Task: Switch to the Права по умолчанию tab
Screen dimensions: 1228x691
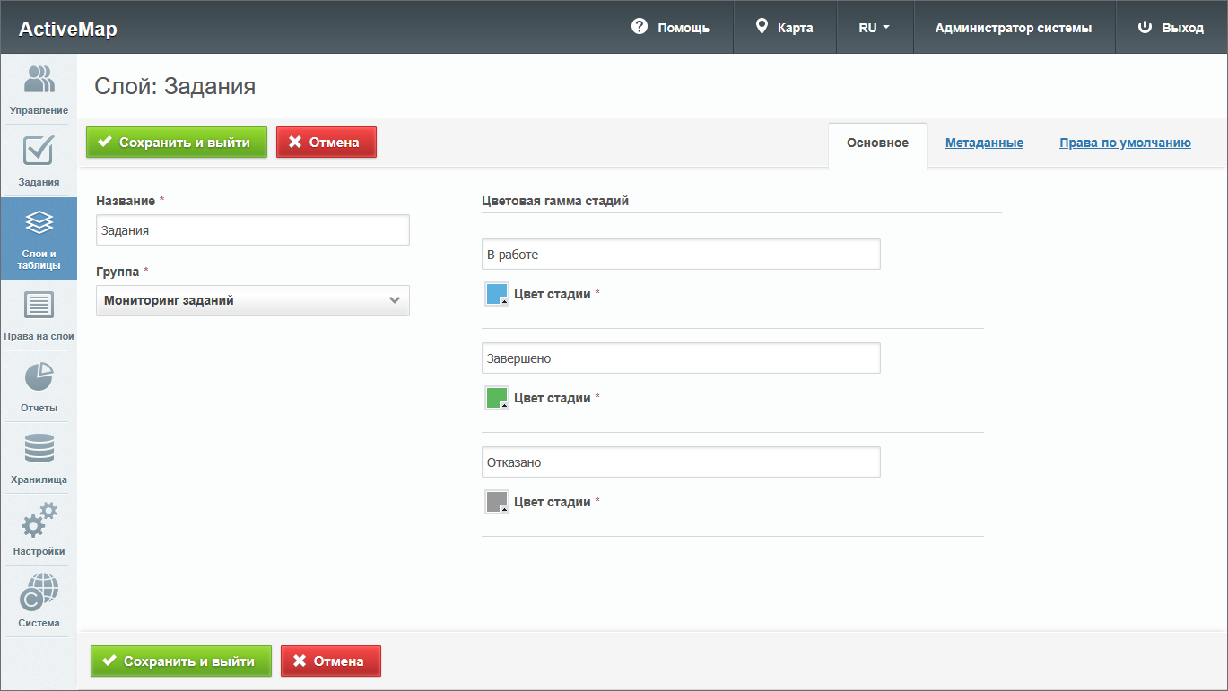Action: click(x=1125, y=143)
